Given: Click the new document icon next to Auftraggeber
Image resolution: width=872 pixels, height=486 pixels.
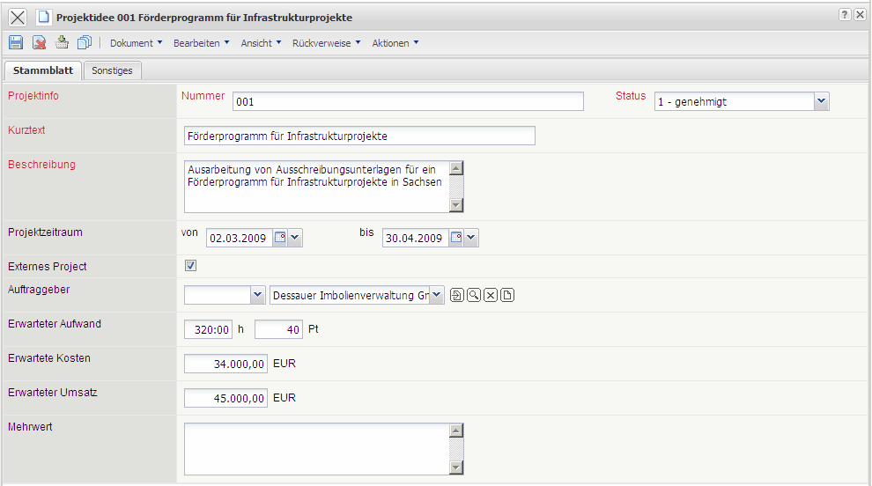Looking at the screenshot, I should pyautogui.click(x=507, y=295).
